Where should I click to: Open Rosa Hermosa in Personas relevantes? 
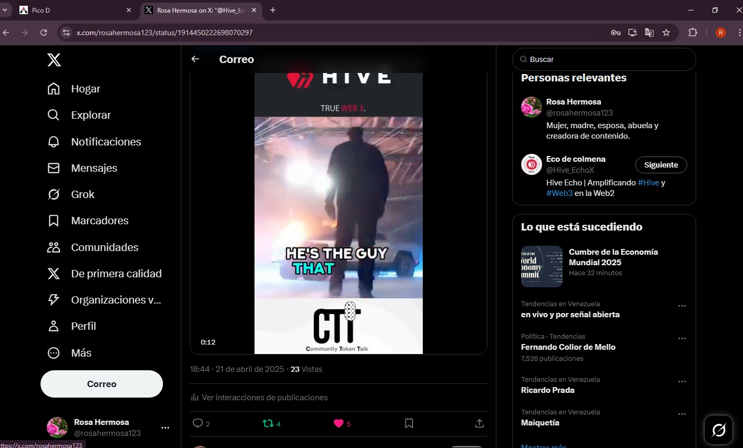(573, 102)
